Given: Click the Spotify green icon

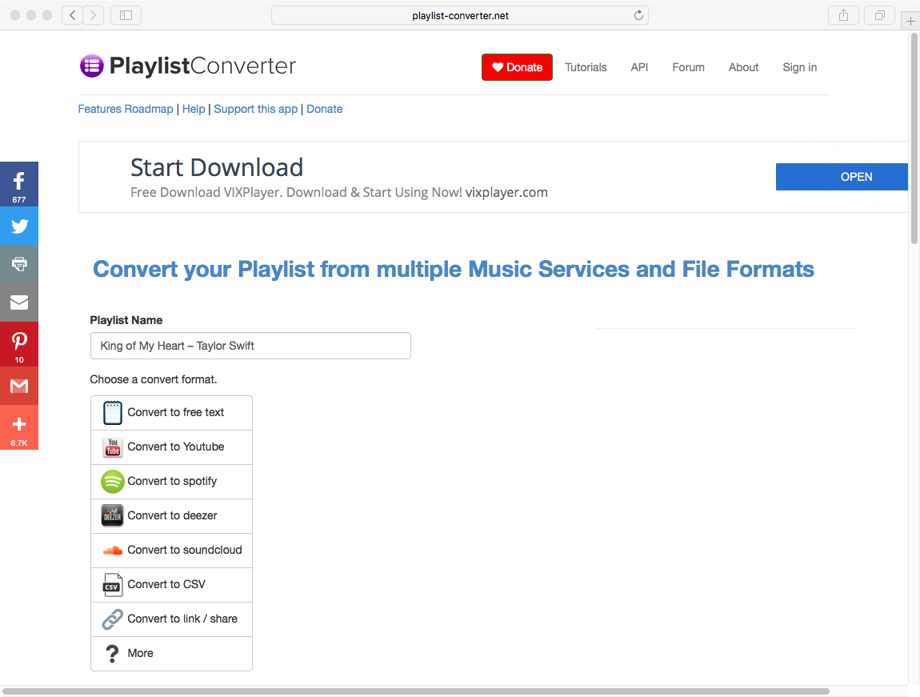Looking at the screenshot, I should (112, 482).
